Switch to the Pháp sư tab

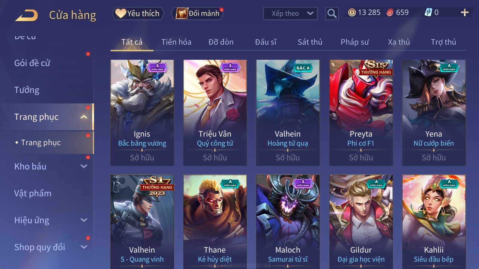pos(355,42)
